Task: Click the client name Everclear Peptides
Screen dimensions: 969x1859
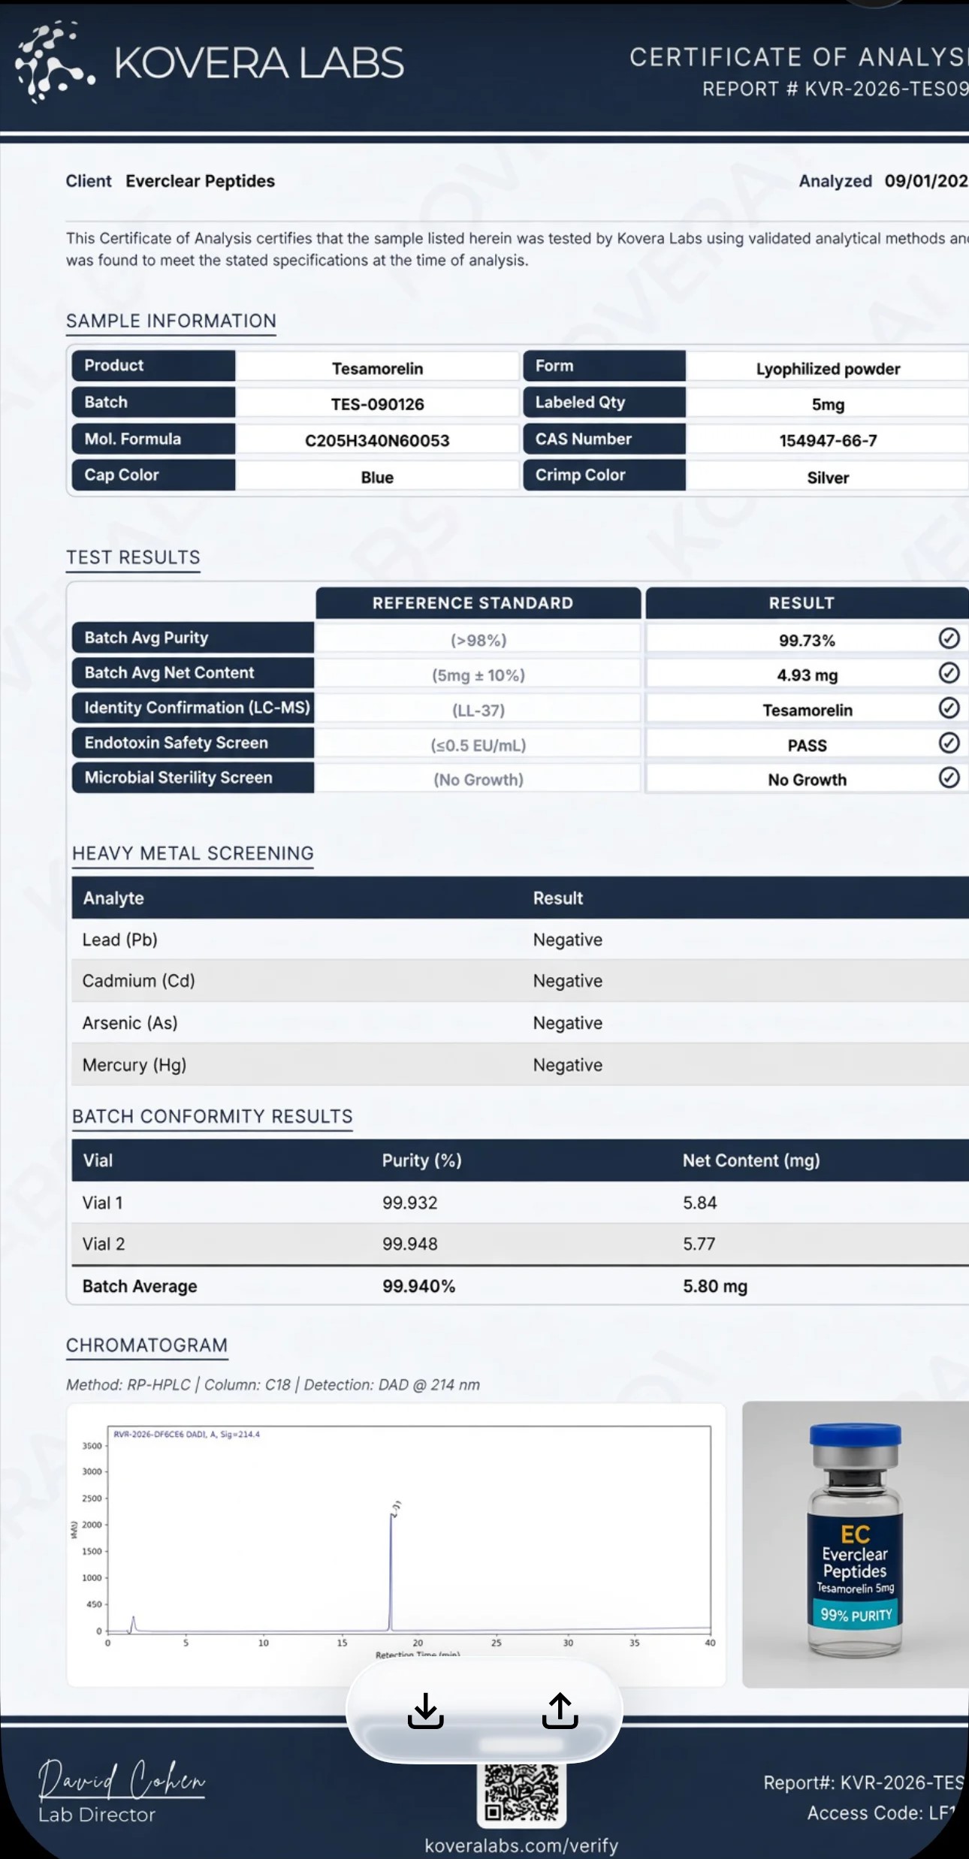Action: coord(200,181)
